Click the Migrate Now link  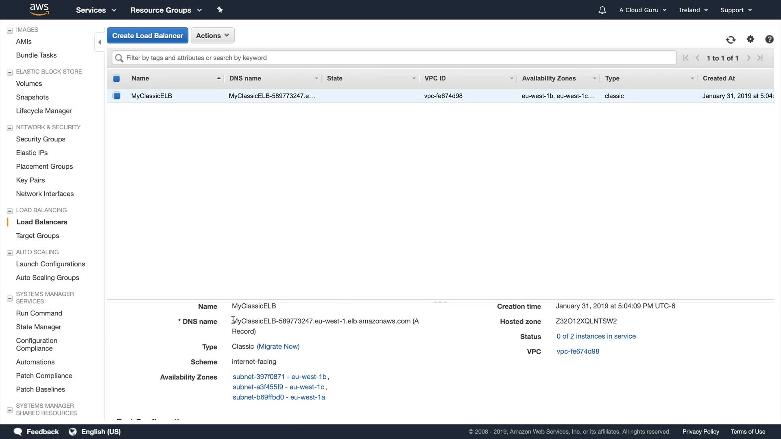(278, 346)
